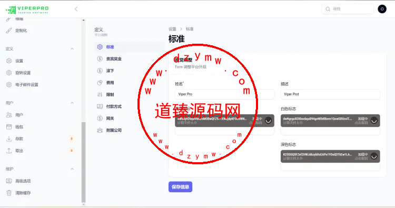395x208 pixels.
Task: Click the 费用 pie chart icon
Action: pos(100,83)
